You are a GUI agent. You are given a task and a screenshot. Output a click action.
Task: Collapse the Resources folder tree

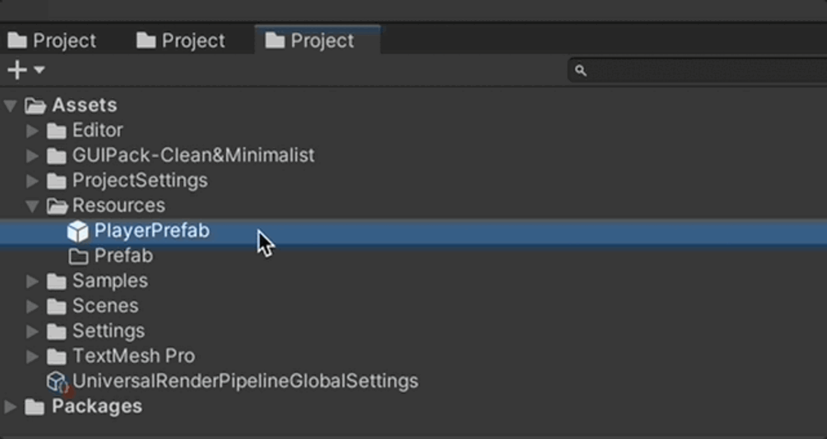pos(31,205)
